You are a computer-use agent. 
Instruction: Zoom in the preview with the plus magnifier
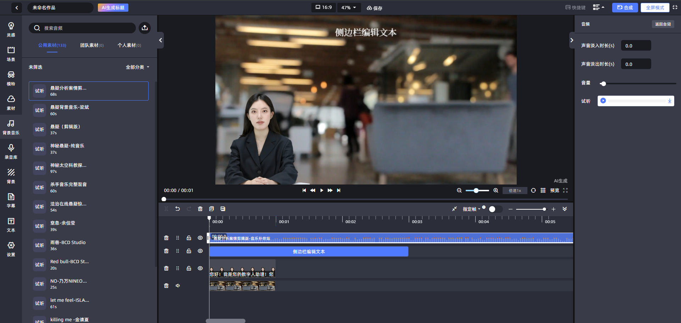[496, 191]
